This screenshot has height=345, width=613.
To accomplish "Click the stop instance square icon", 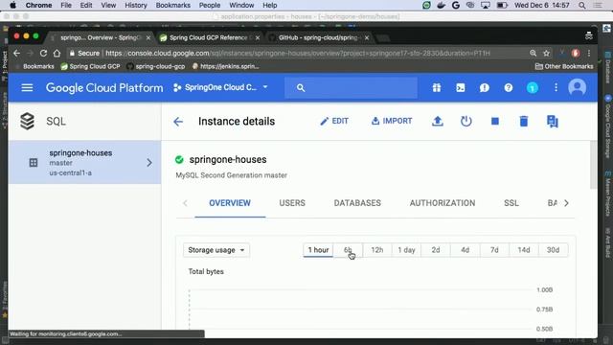I will pyautogui.click(x=495, y=122).
